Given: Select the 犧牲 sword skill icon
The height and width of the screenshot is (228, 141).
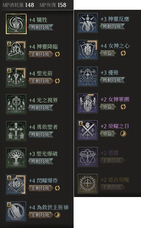Looking at the screenshot, I should (16, 24).
